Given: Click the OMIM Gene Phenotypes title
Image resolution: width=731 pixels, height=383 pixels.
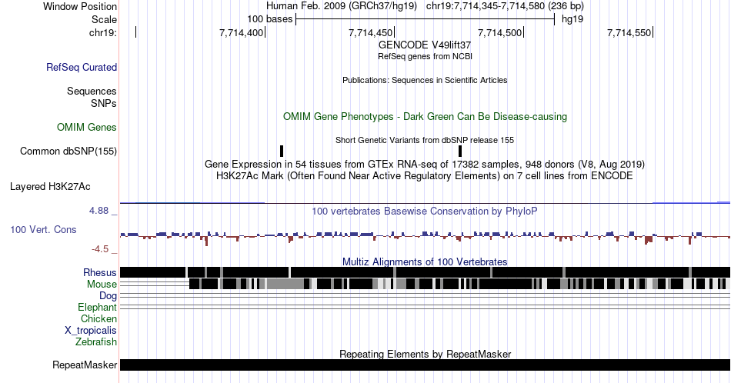Looking at the screenshot, I should click(x=425, y=116).
